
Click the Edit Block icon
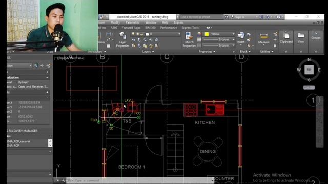click(x=249, y=40)
